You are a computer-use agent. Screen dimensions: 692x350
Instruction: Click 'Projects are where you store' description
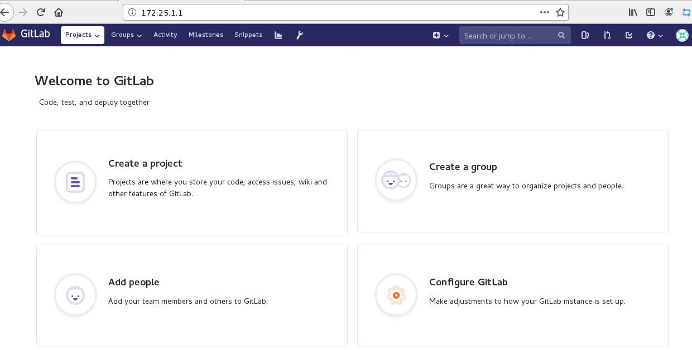tap(218, 188)
